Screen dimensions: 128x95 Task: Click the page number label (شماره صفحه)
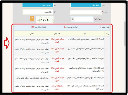104,27
